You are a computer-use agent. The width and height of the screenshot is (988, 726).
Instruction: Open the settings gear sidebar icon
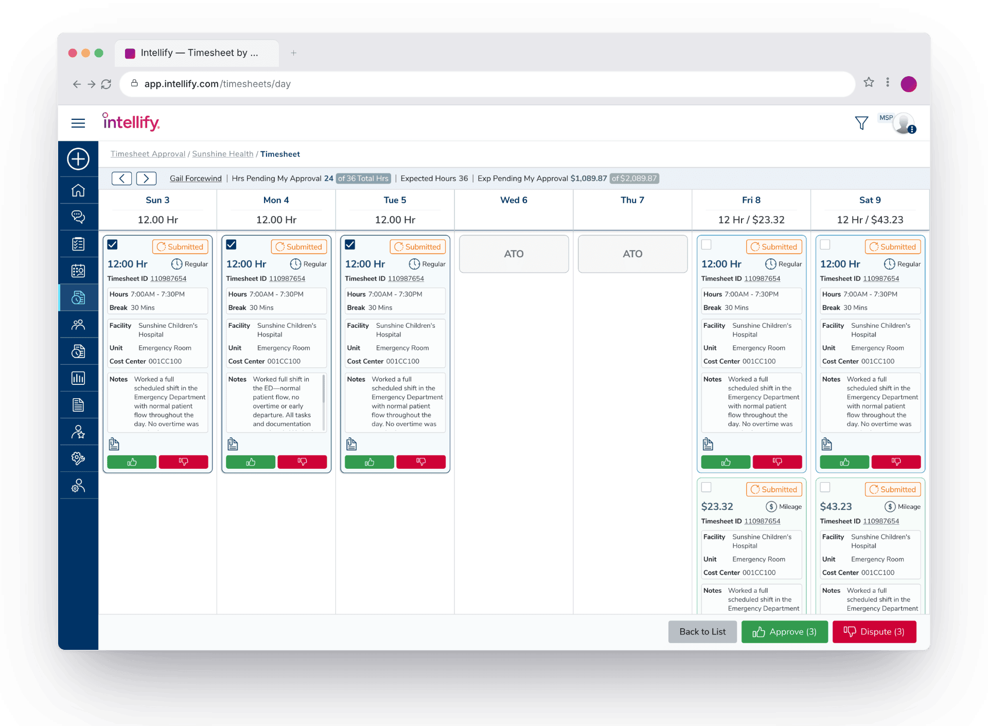(x=78, y=458)
